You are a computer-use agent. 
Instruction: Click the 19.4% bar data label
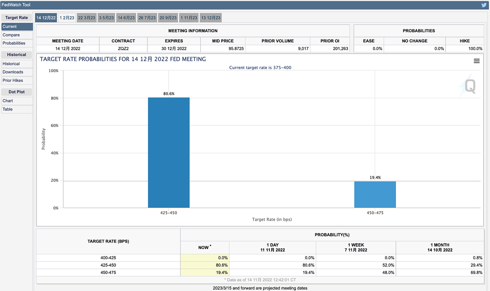pos(375,178)
